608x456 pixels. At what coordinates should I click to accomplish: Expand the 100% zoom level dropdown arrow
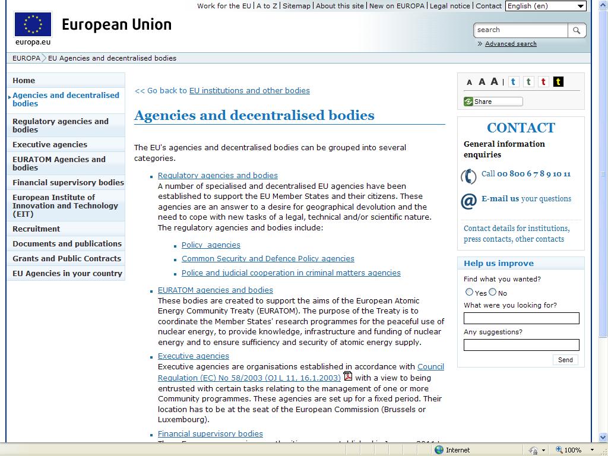pos(592,450)
